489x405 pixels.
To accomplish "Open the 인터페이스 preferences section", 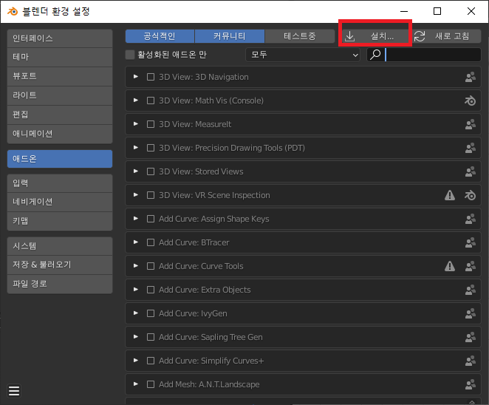I will click(x=60, y=38).
